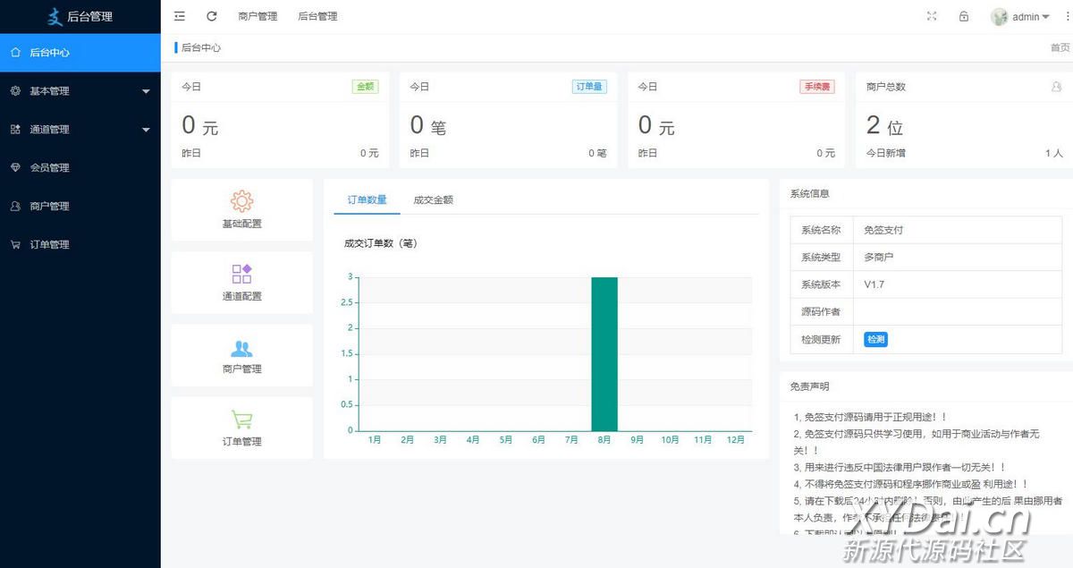The width and height of the screenshot is (1073, 568).
Task: Open the 商户管理 shortcut card label
Action: (242, 369)
